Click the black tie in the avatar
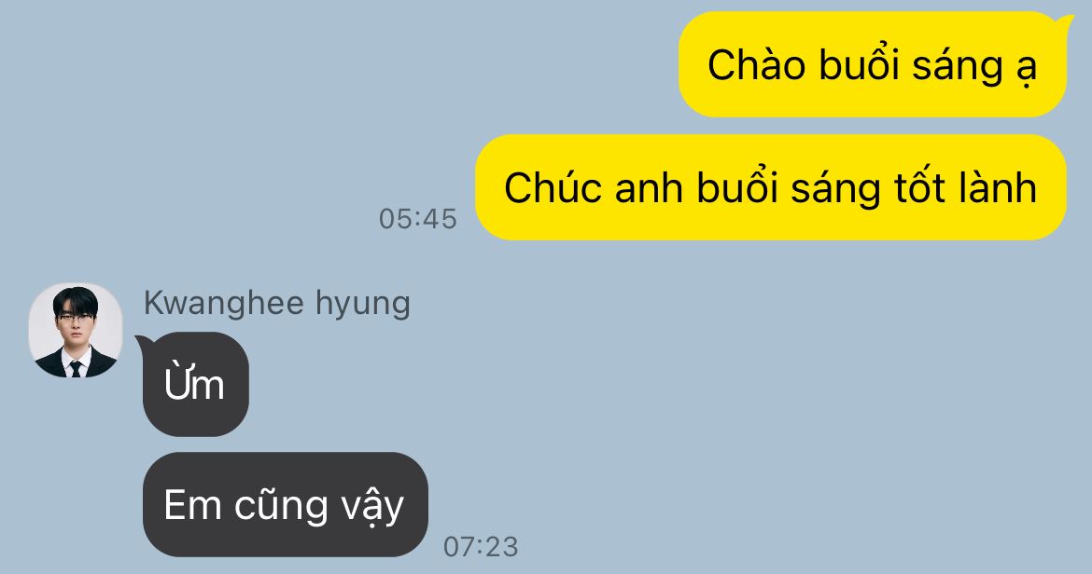Screen dimensions: 1092x574 point(76,368)
